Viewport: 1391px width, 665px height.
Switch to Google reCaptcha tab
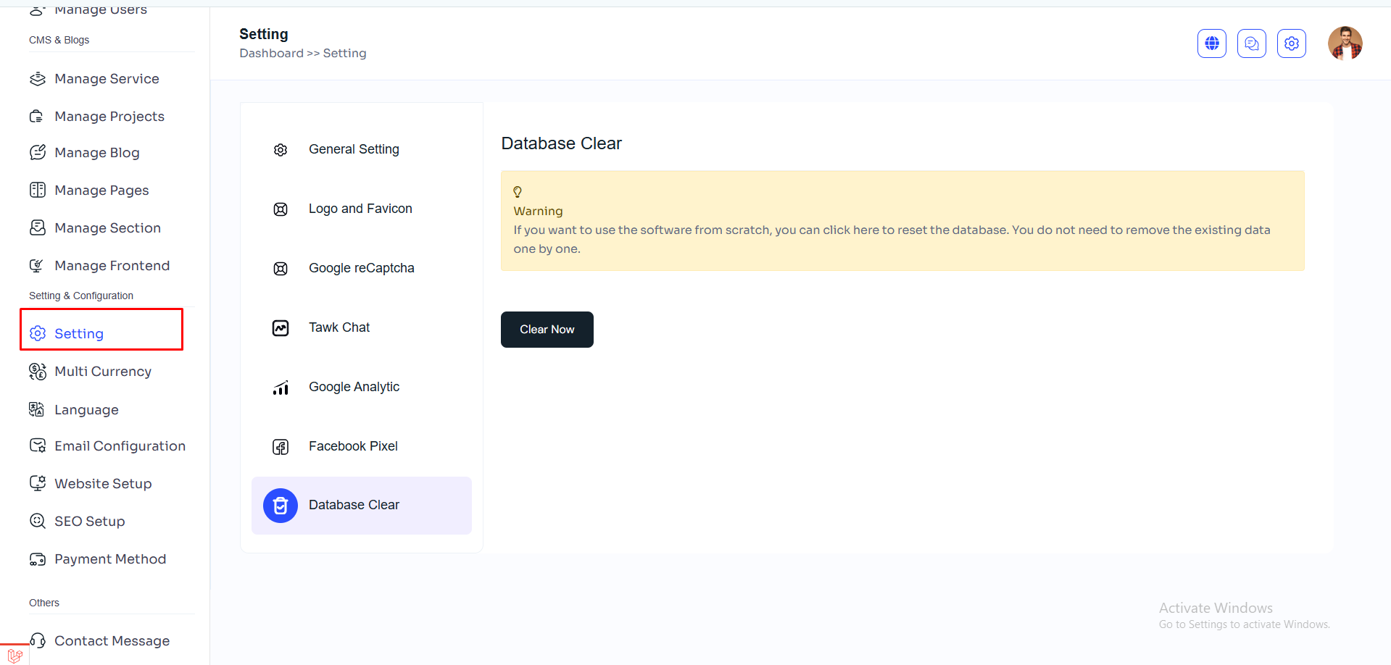[x=361, y=268]
